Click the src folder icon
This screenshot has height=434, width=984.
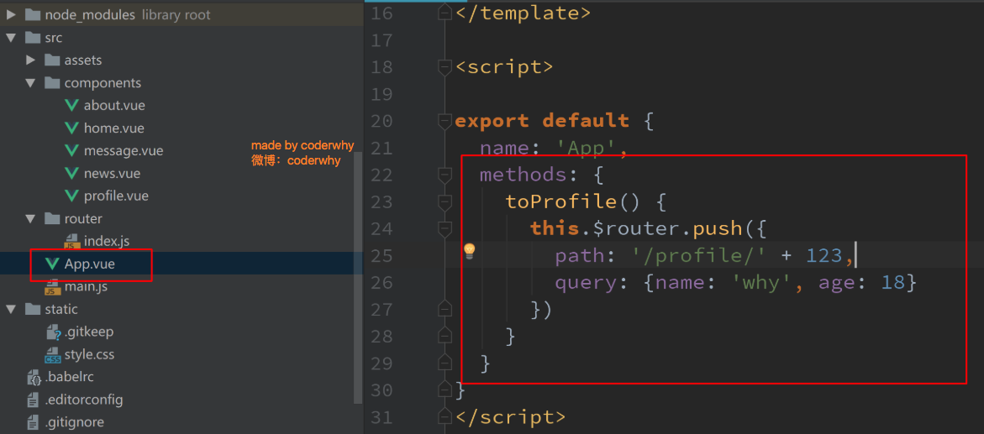pos(33,38)
